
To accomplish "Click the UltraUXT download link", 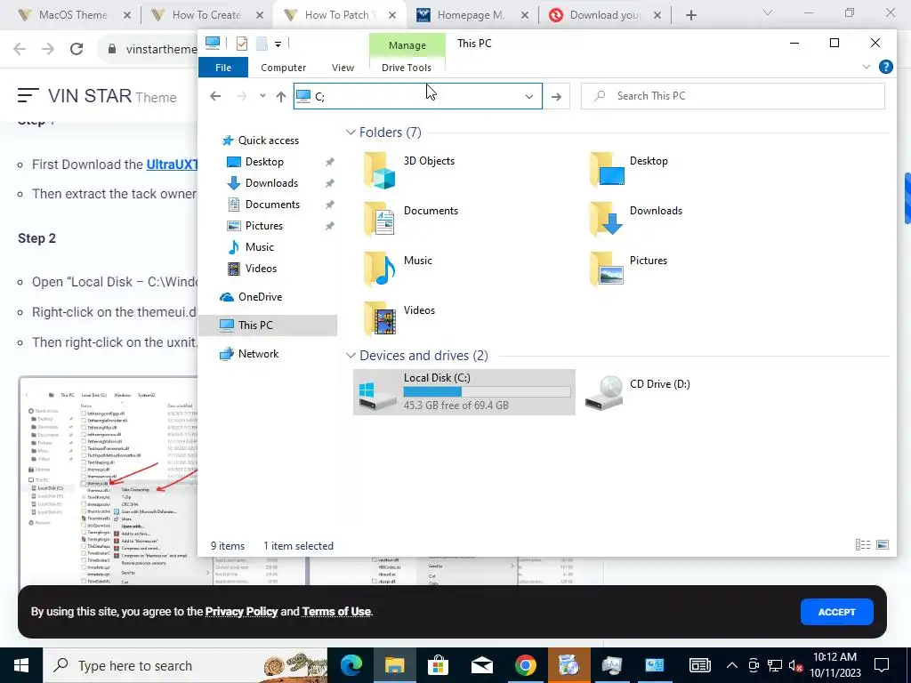I will (x=172, y=165).
